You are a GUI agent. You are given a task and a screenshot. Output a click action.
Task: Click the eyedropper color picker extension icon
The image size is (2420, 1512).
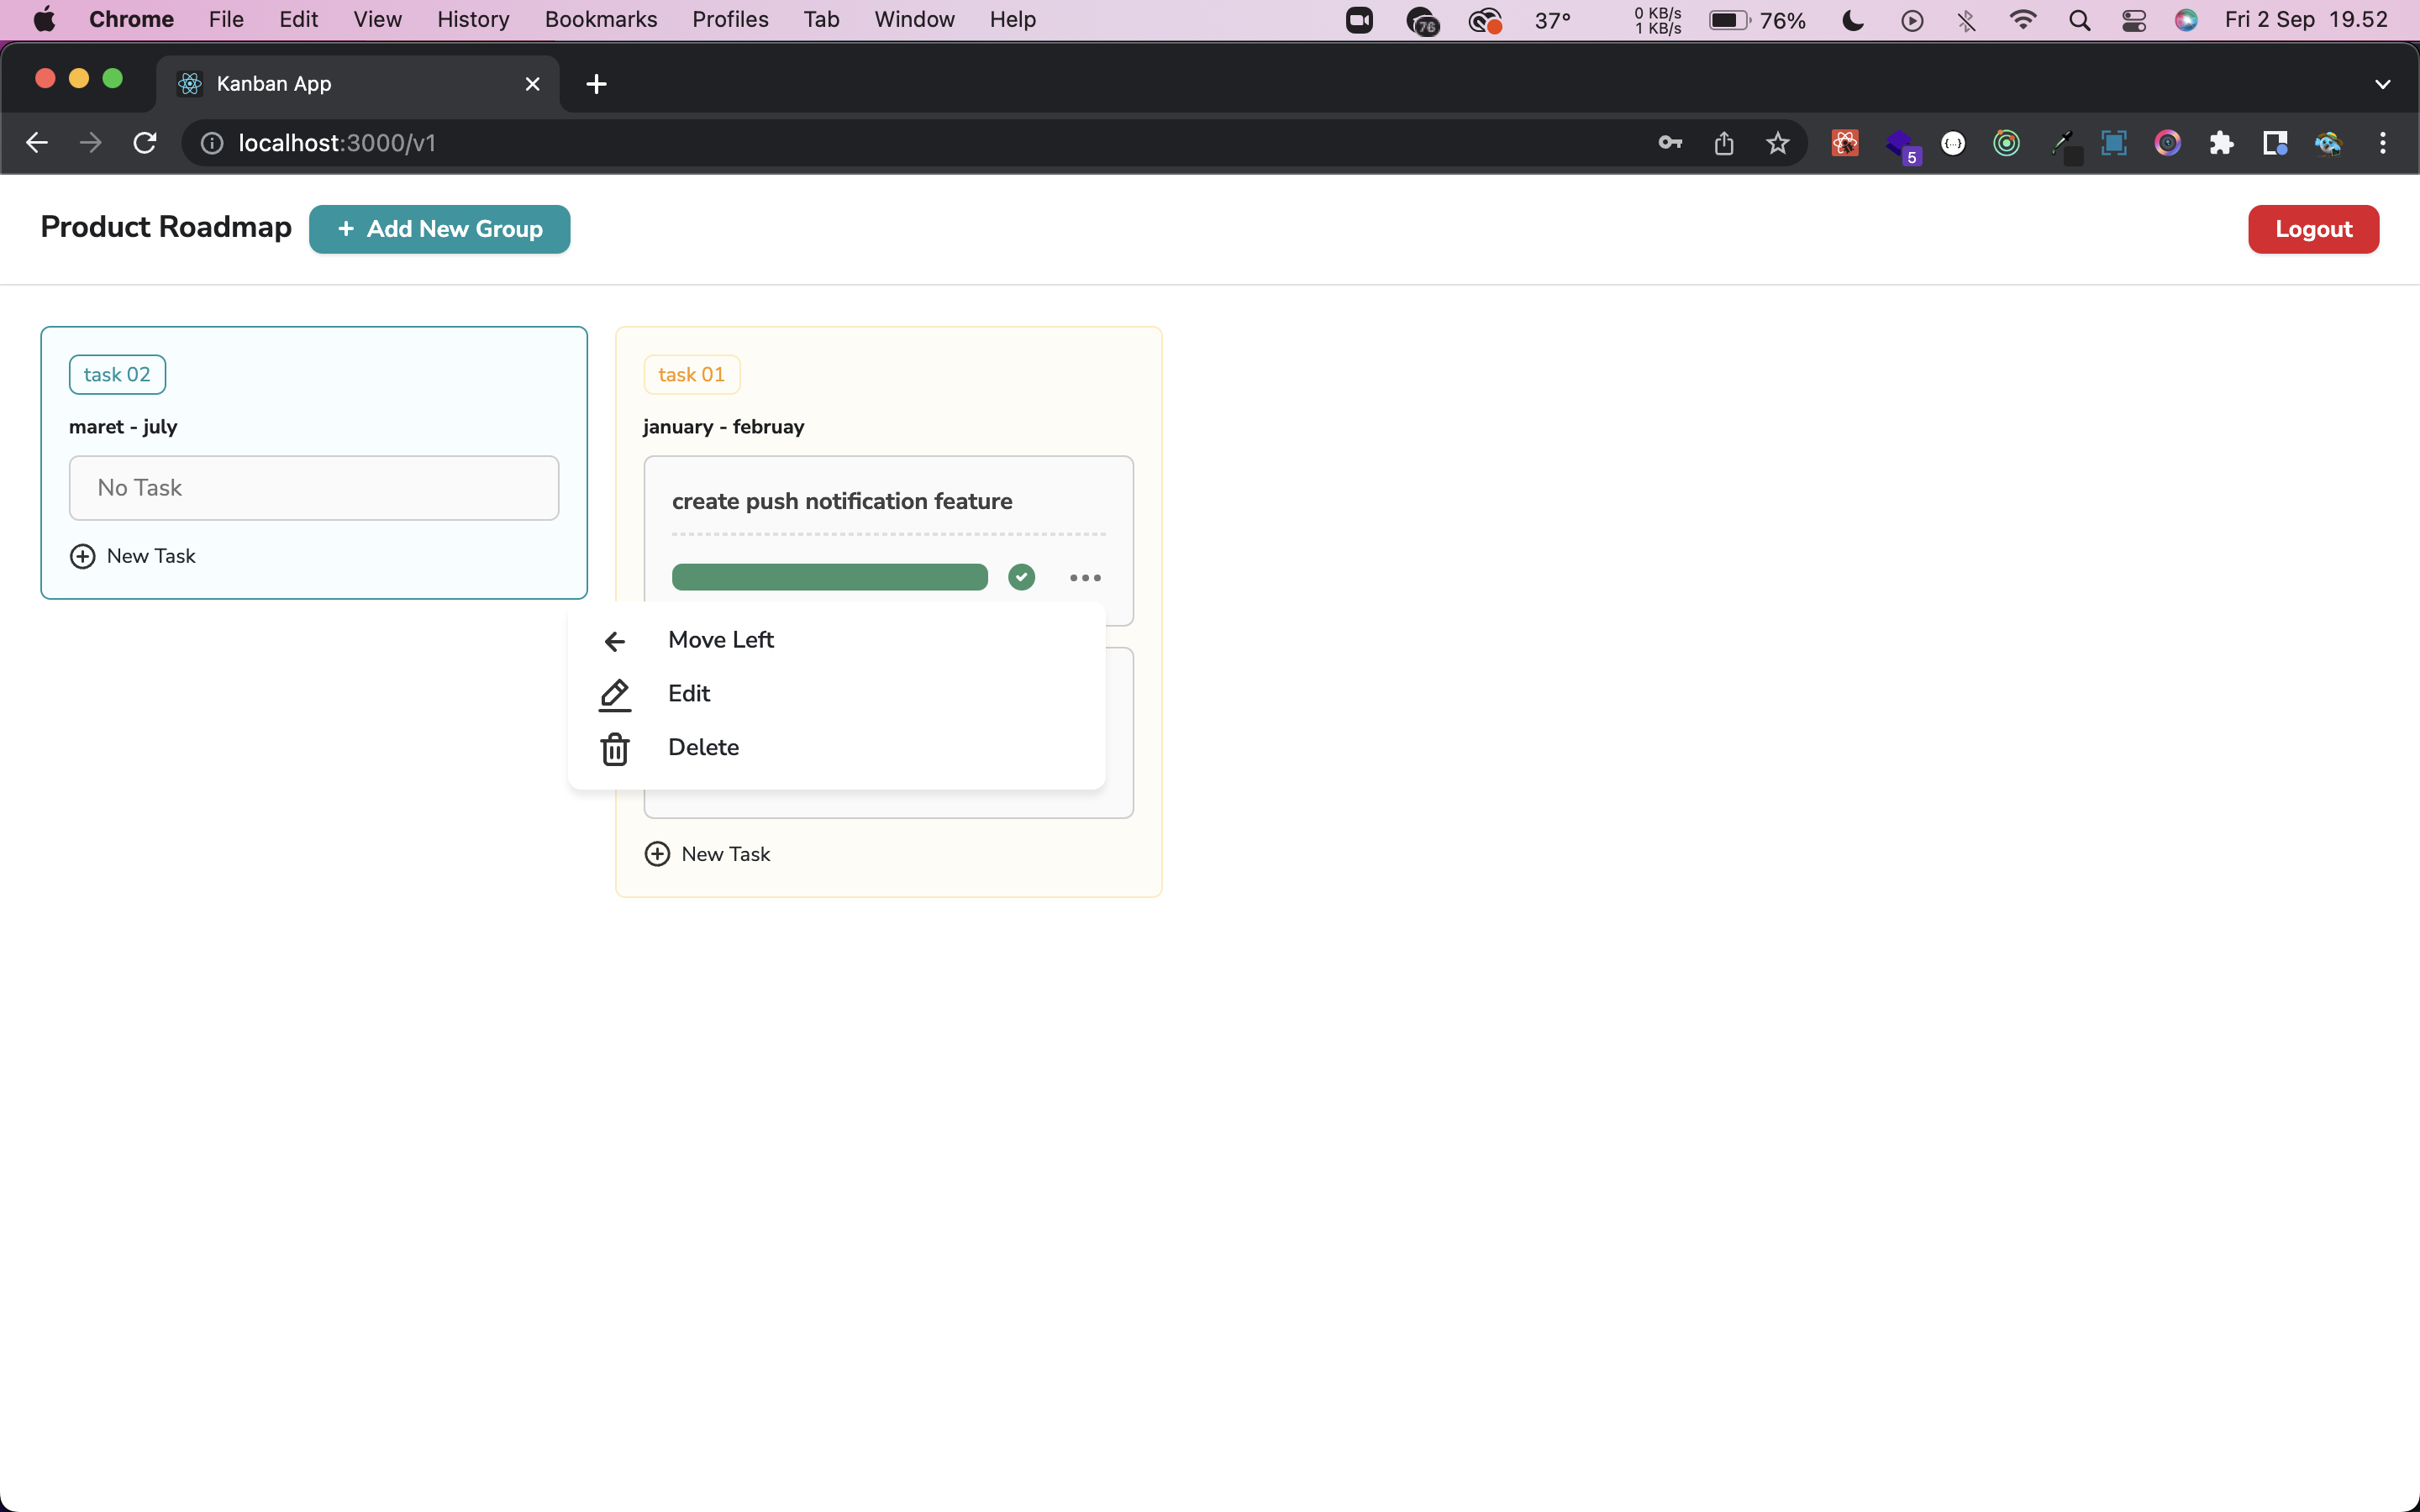2064,143
